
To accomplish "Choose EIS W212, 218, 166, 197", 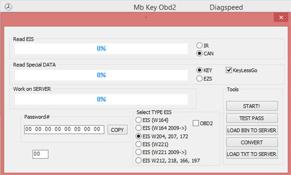I will [x=138, y=160].
